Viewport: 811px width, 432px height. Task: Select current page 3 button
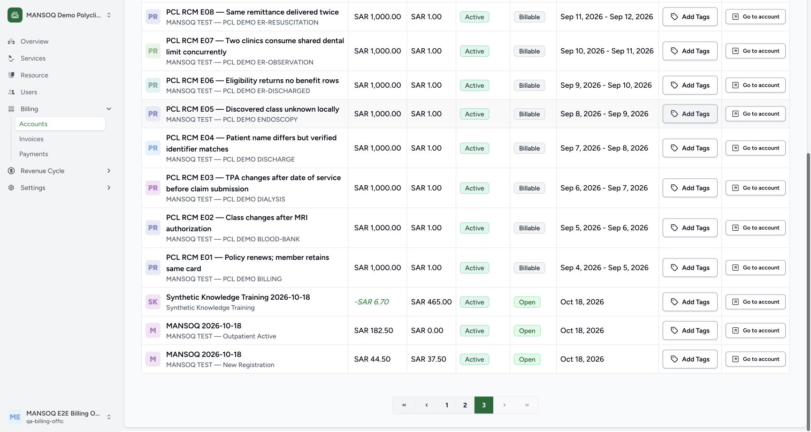click(484, 405)
